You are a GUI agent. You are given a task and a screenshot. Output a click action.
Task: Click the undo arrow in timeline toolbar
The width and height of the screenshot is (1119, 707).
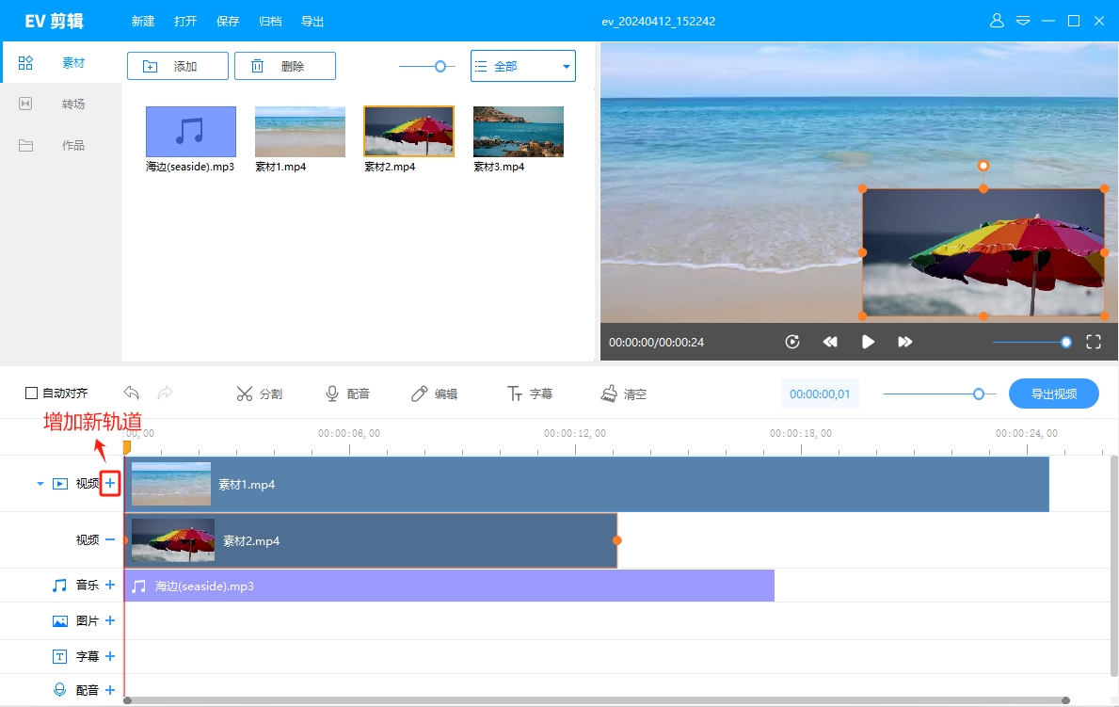click(x=132, y=394)
